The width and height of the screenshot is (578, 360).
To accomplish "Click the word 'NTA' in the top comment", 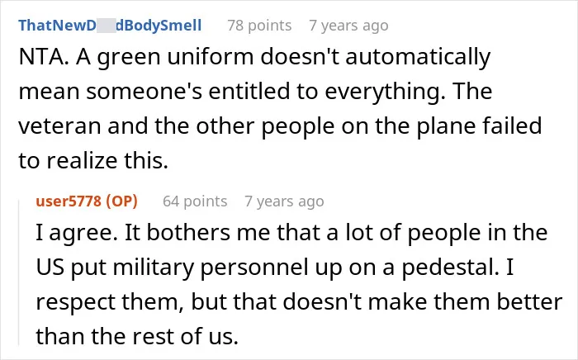I will (x=40, y=57).
